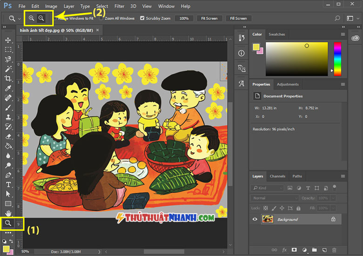The image size is (363, 256).
Task: Open the Layer menu
Action: [x=69, y=6]
